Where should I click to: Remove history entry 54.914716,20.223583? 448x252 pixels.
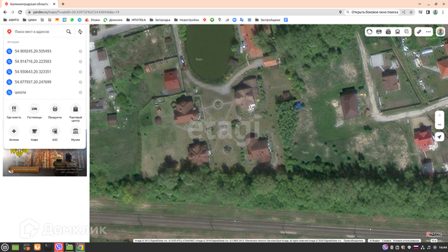(80, 62)
